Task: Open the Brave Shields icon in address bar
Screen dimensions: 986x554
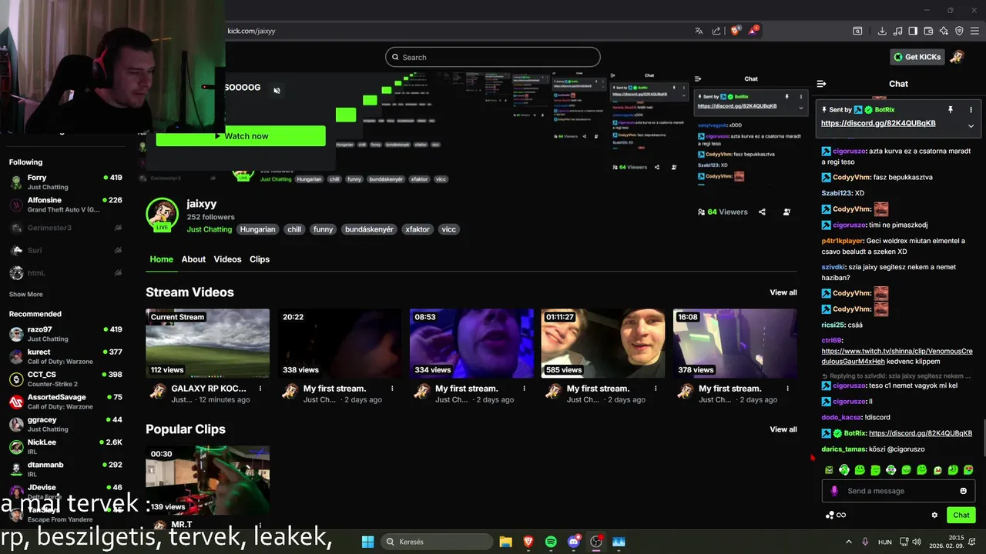Action: [x=735, y=31]
